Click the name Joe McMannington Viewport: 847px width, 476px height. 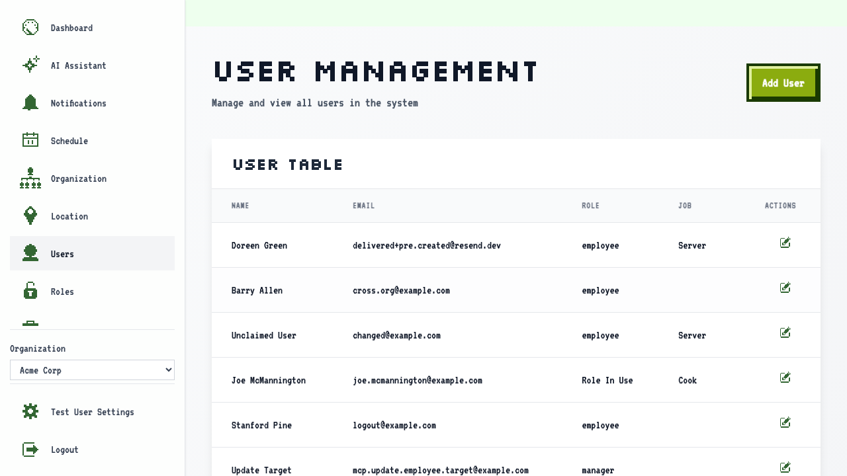269,380
